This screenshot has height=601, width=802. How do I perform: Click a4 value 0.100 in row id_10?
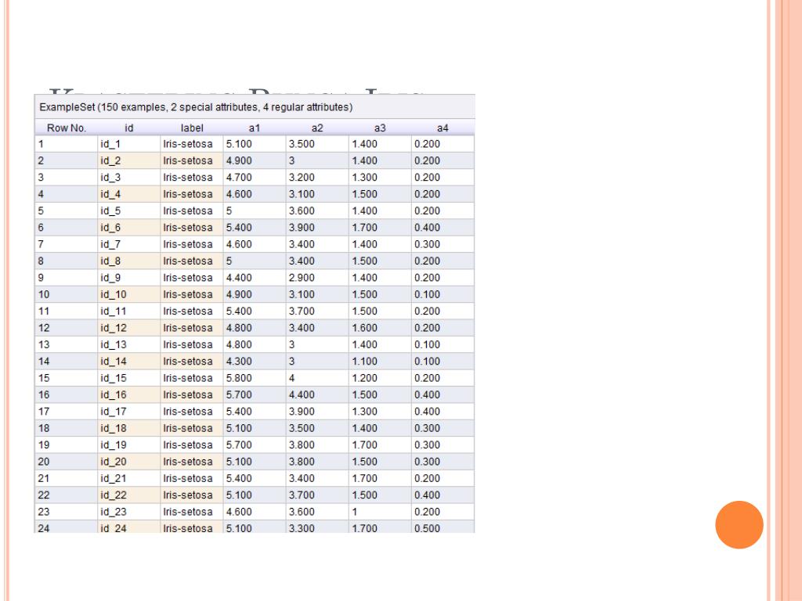[x=443, y=294]
